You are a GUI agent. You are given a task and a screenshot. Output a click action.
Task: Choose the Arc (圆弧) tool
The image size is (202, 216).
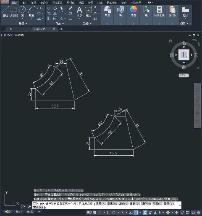[31, 12]
